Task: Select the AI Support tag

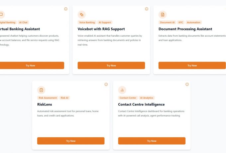Action: [105, 23]
